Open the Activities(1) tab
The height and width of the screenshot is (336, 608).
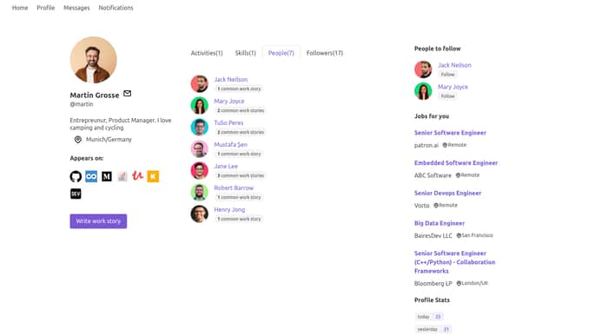[207, 53]
